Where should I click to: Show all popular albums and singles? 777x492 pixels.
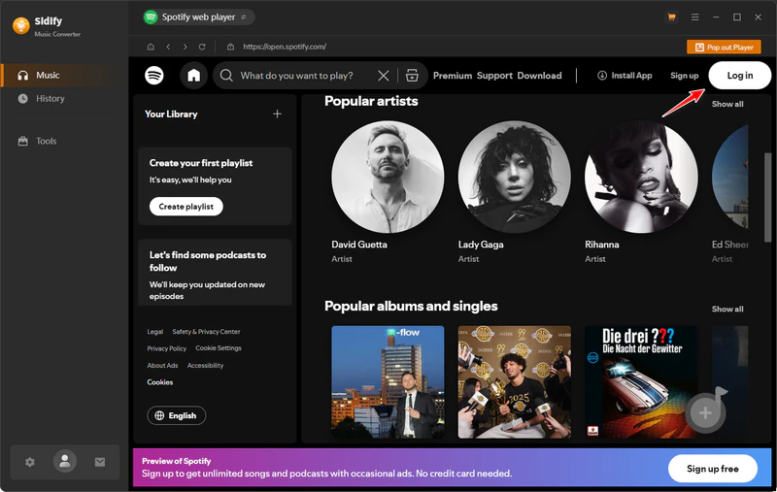click(x=727, y=309)
